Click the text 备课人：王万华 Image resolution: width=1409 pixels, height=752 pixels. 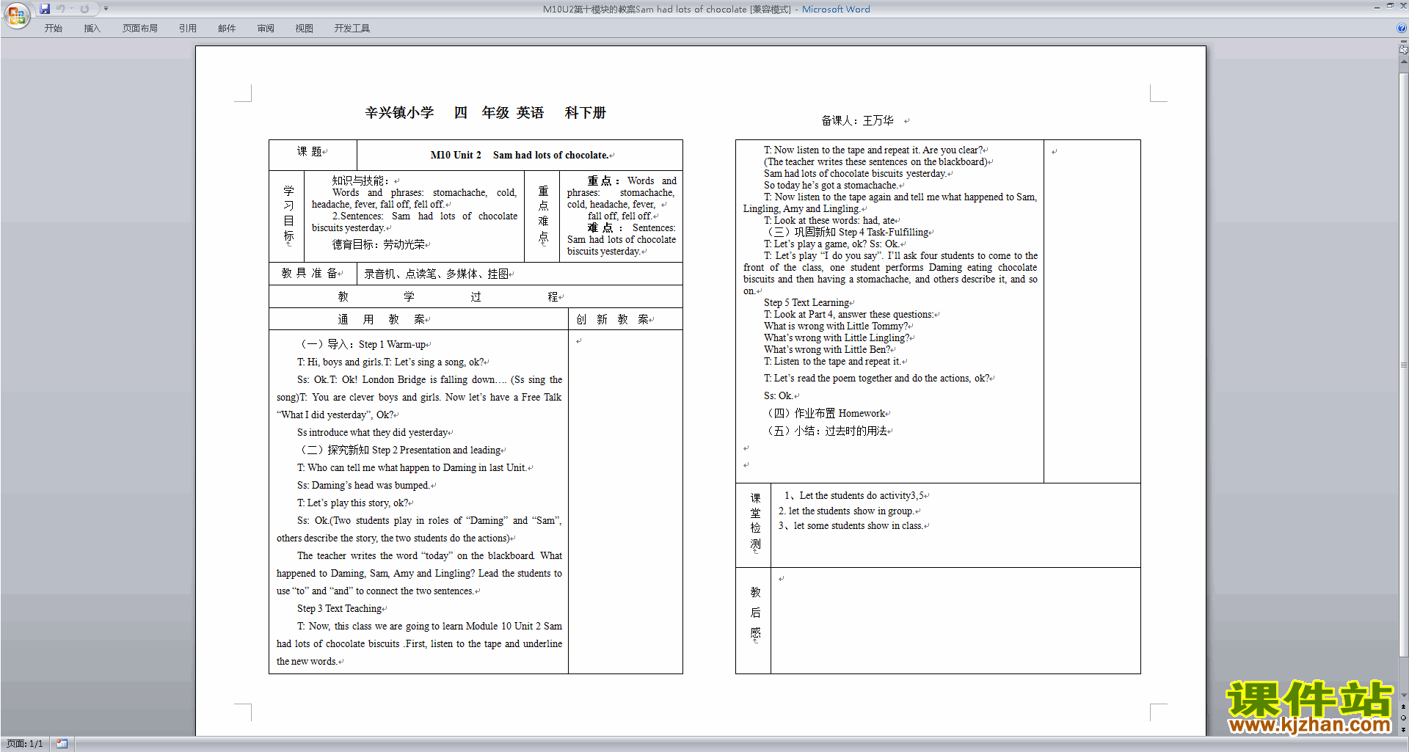click(x=857, y=120)
